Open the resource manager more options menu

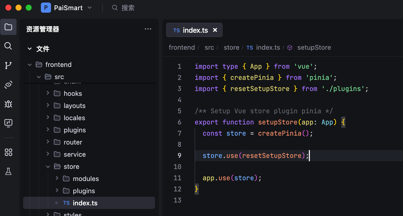click(148, 29)
